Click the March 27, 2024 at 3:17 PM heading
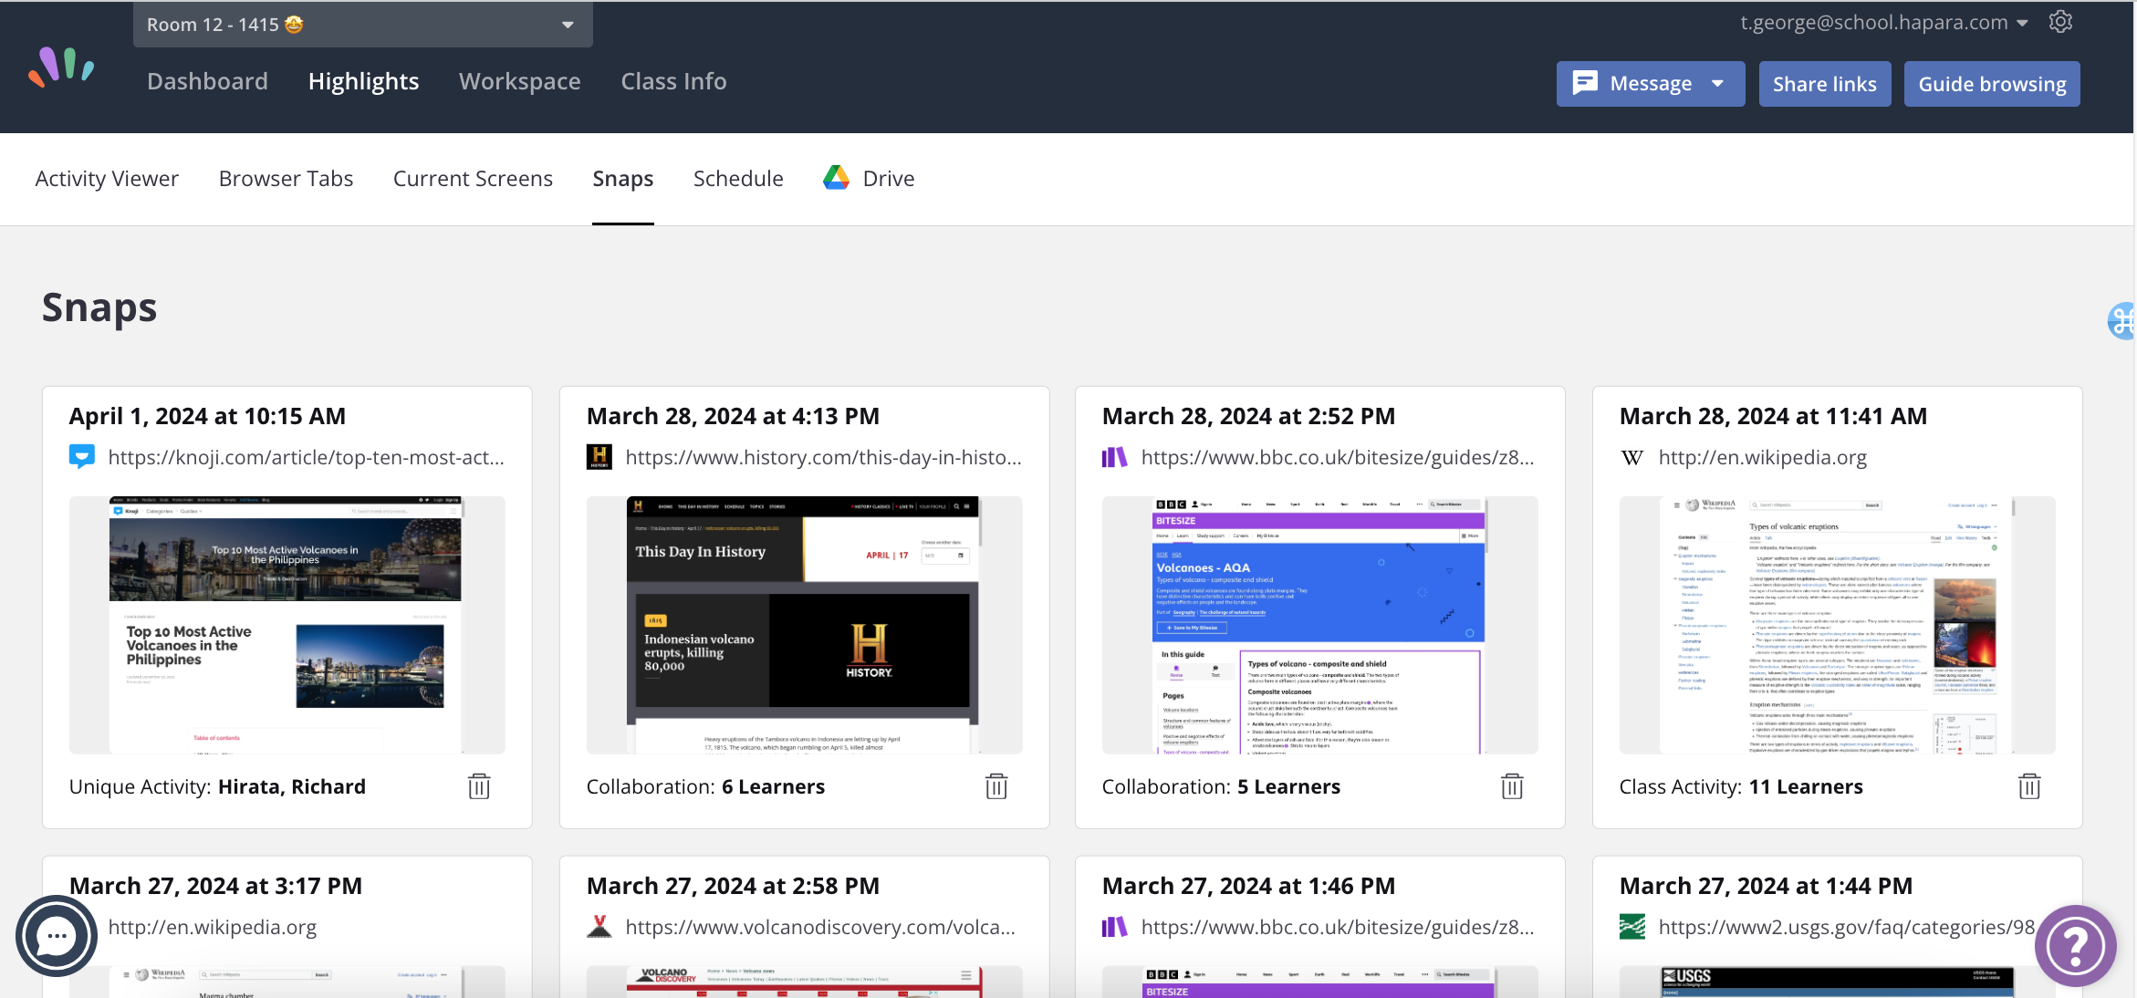2137x998 pixels. 215,886
